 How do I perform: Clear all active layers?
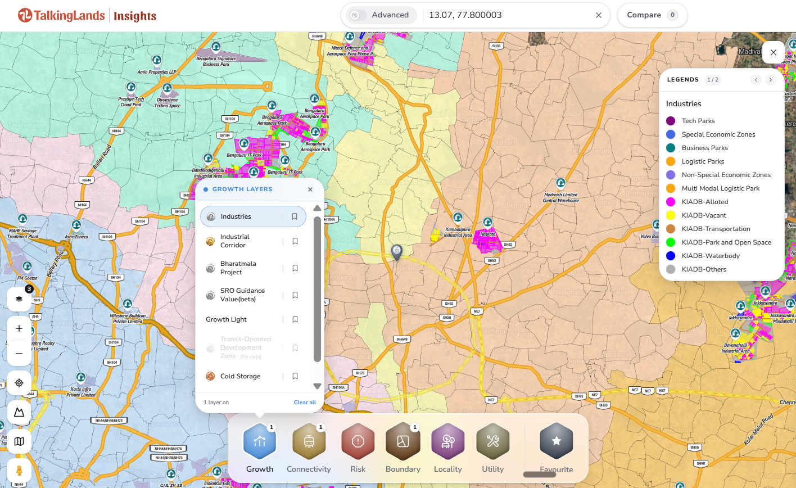[305, 403]
